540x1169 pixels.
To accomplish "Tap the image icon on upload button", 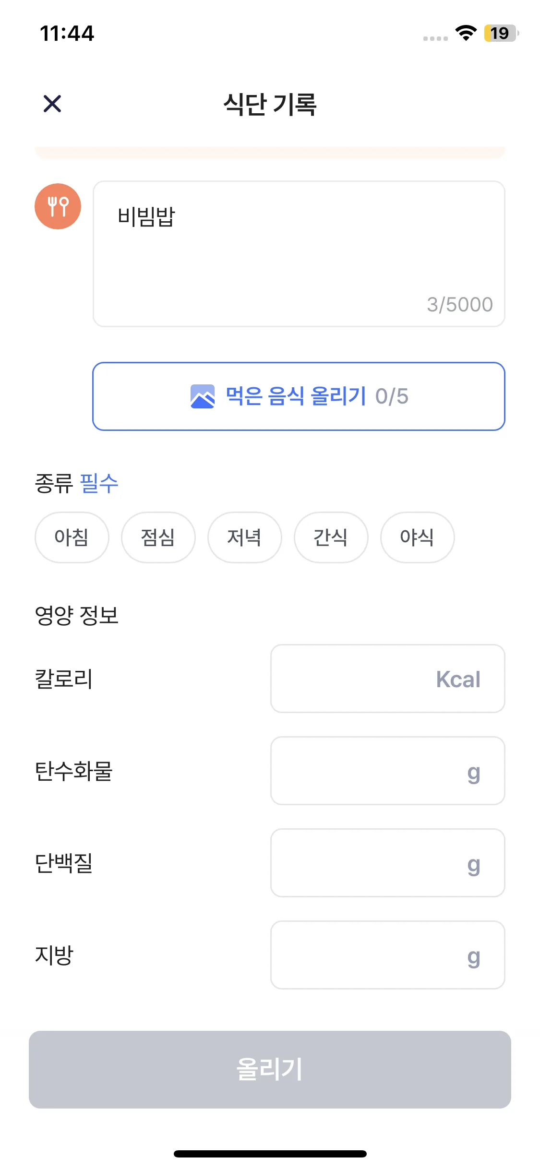I will [203, 396].
